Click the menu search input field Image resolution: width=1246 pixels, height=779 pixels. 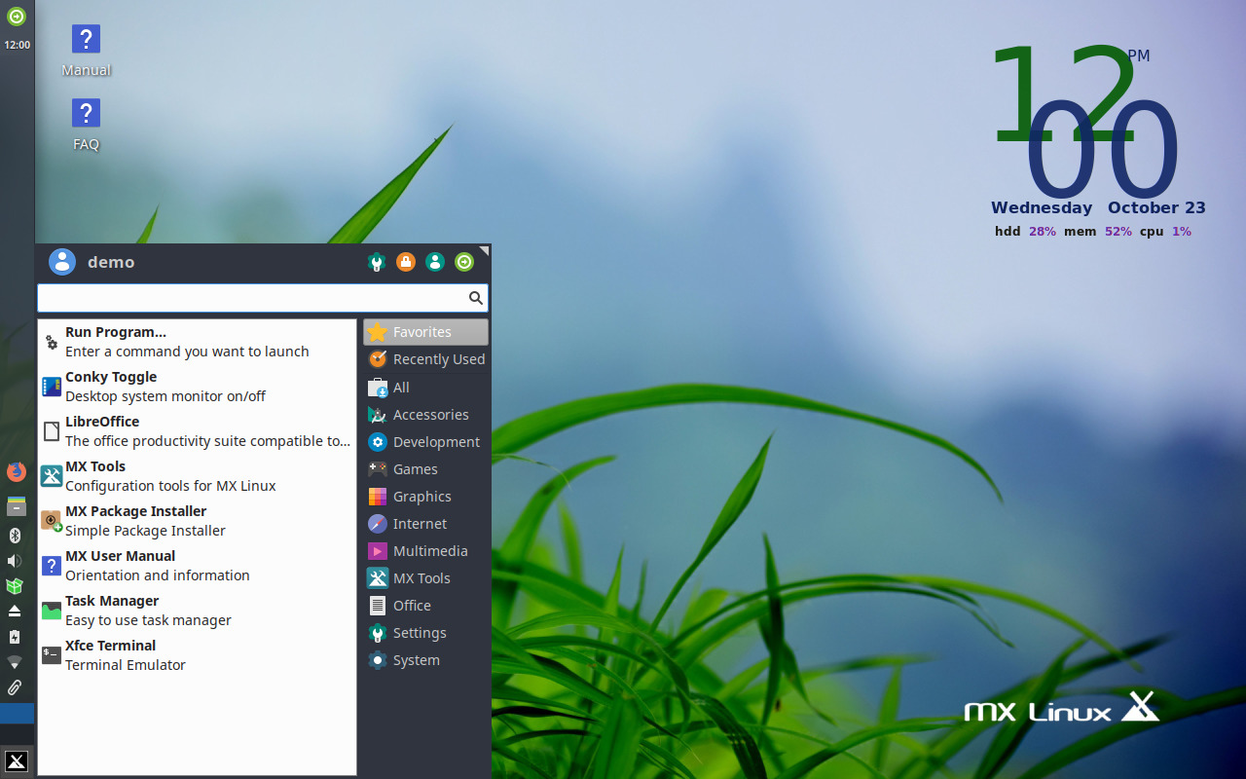tap(262, 298)
